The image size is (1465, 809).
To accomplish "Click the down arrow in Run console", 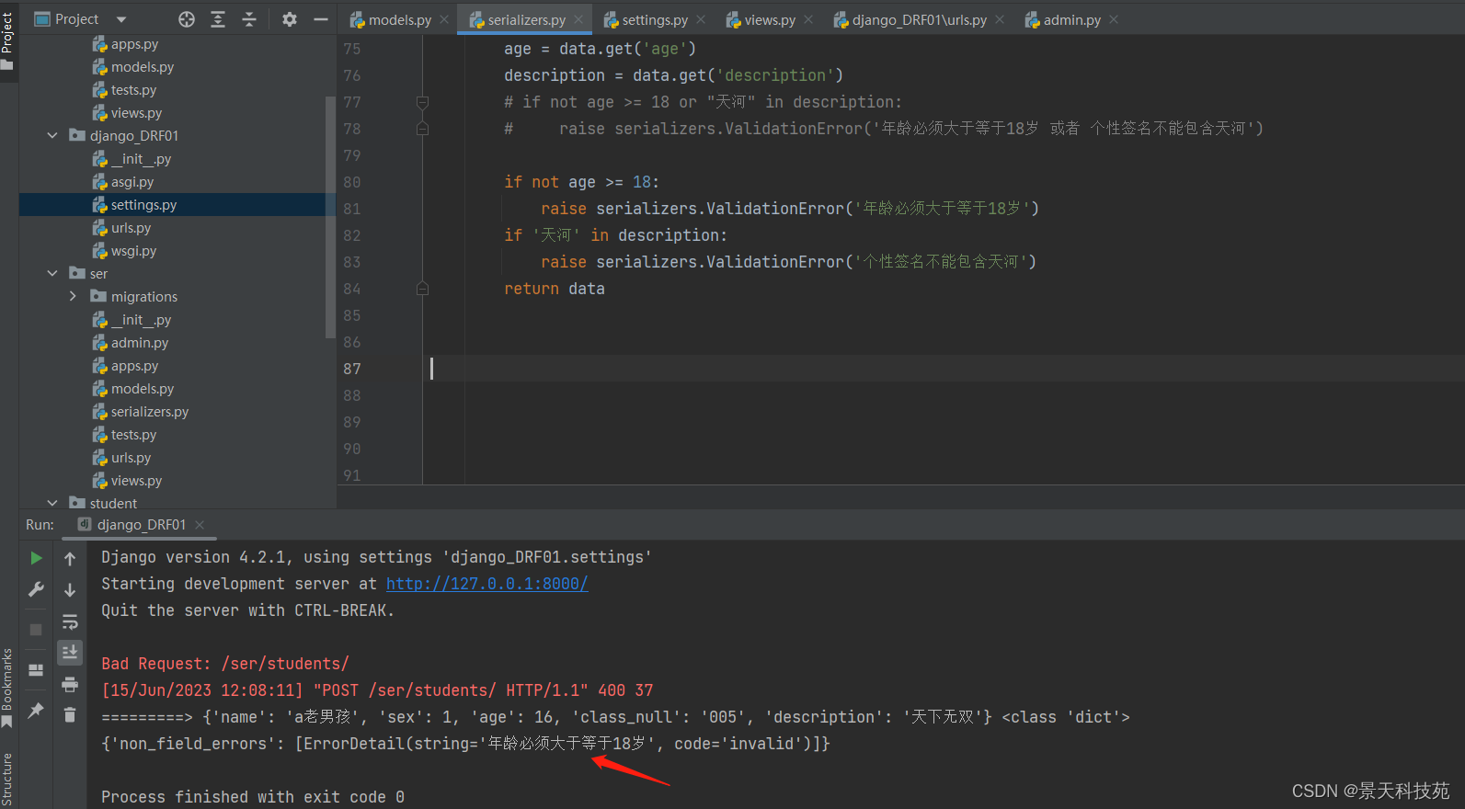I will (70, 589).
